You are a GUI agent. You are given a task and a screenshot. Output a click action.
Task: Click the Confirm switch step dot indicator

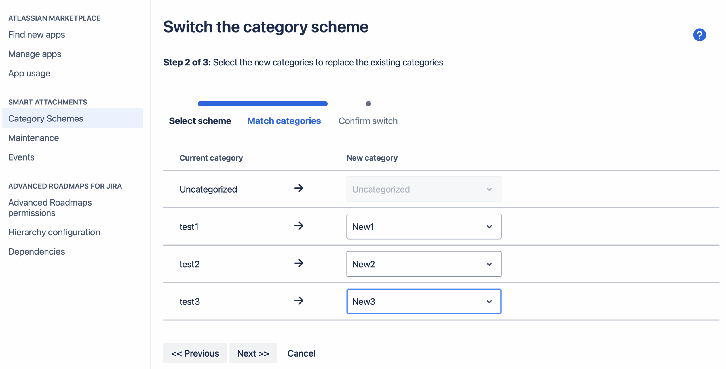[x=368, y=104]
